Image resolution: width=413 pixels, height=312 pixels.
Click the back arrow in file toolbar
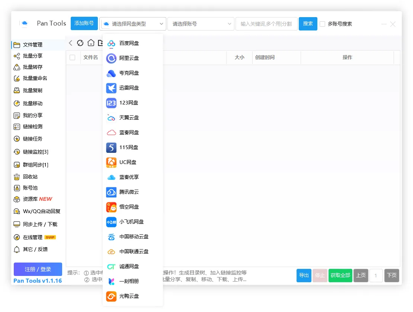(70, 43)
